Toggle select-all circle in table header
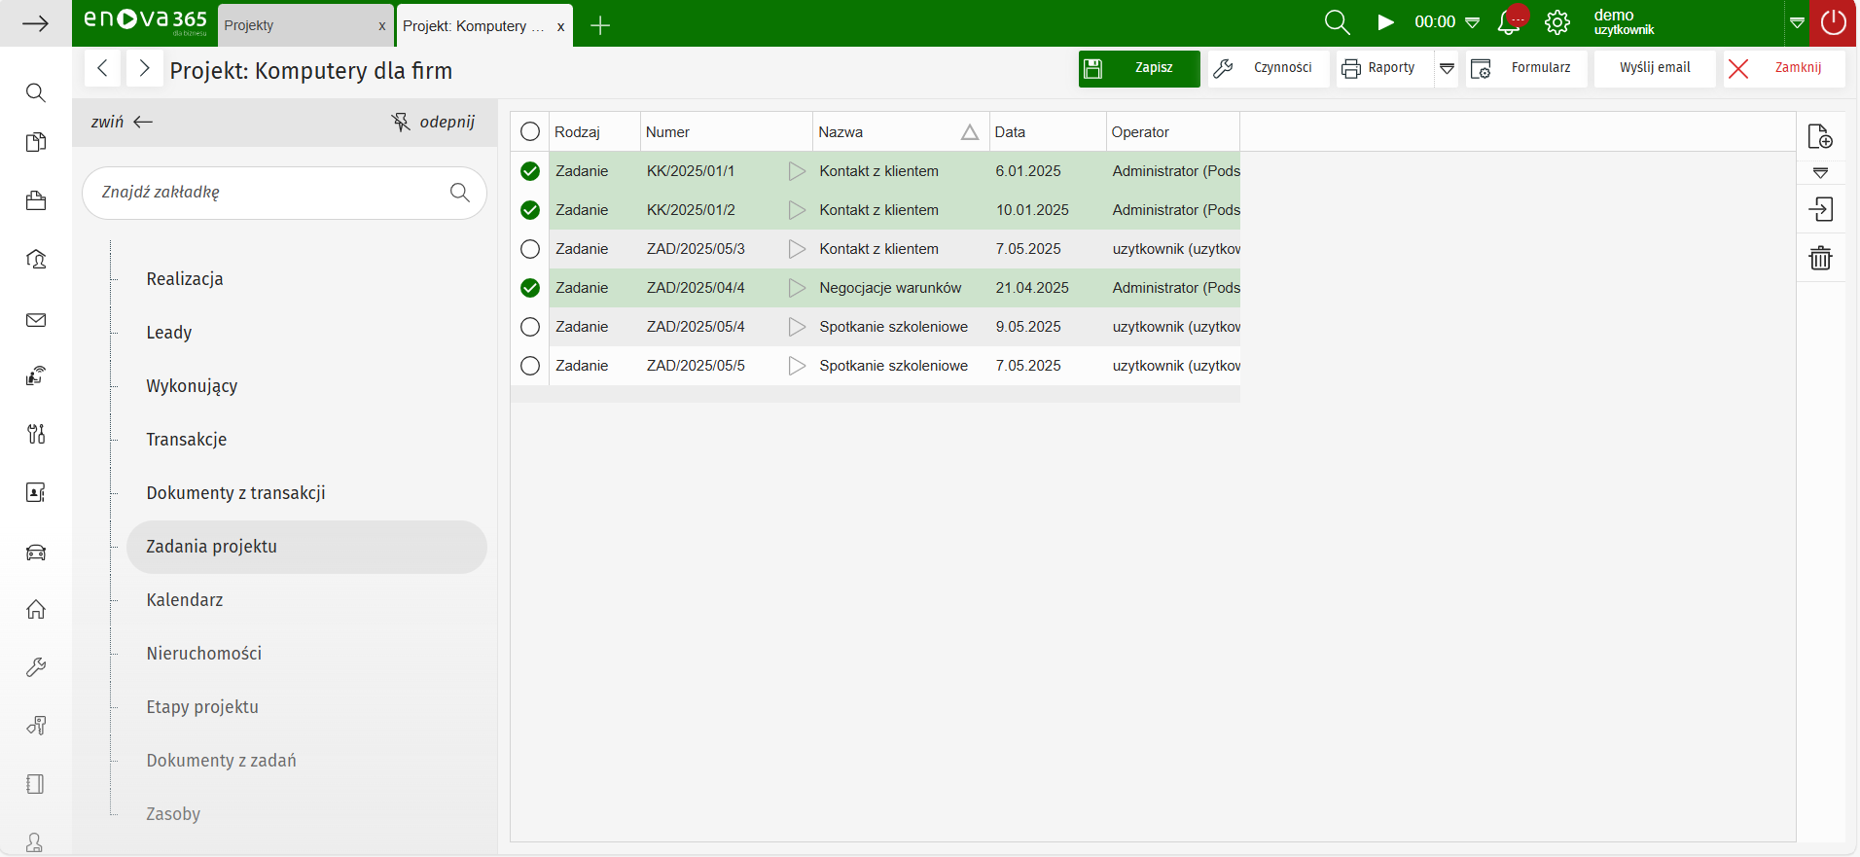The height and width of the screenshot is (857, 1860). tap(530, 132)
